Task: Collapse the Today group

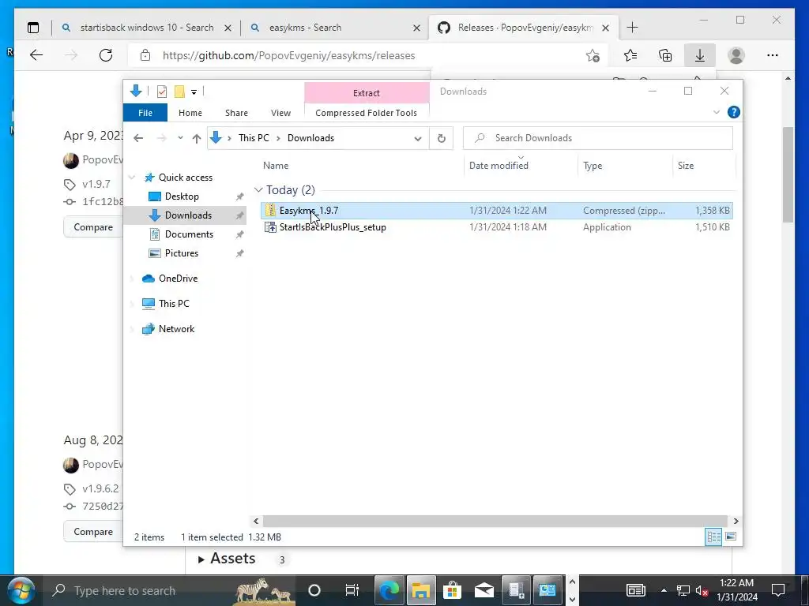Action: pyautogui.click(x=258, y=190)
